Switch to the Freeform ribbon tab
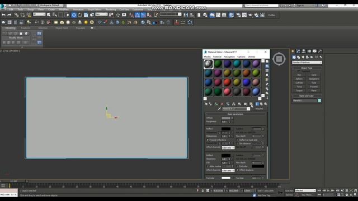This screenshot has width=358, height=201. (26, 28)
